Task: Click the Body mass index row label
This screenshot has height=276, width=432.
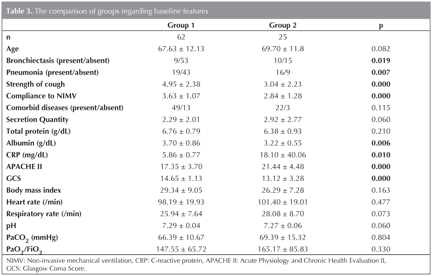Action: (x=33, y=190)
